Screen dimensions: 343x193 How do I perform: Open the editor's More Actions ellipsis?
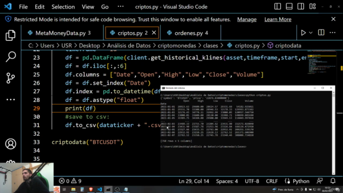pos(332,33)
